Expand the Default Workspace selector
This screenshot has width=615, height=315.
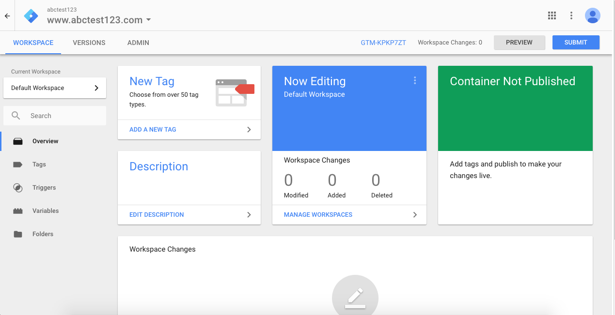click(55, 88)
